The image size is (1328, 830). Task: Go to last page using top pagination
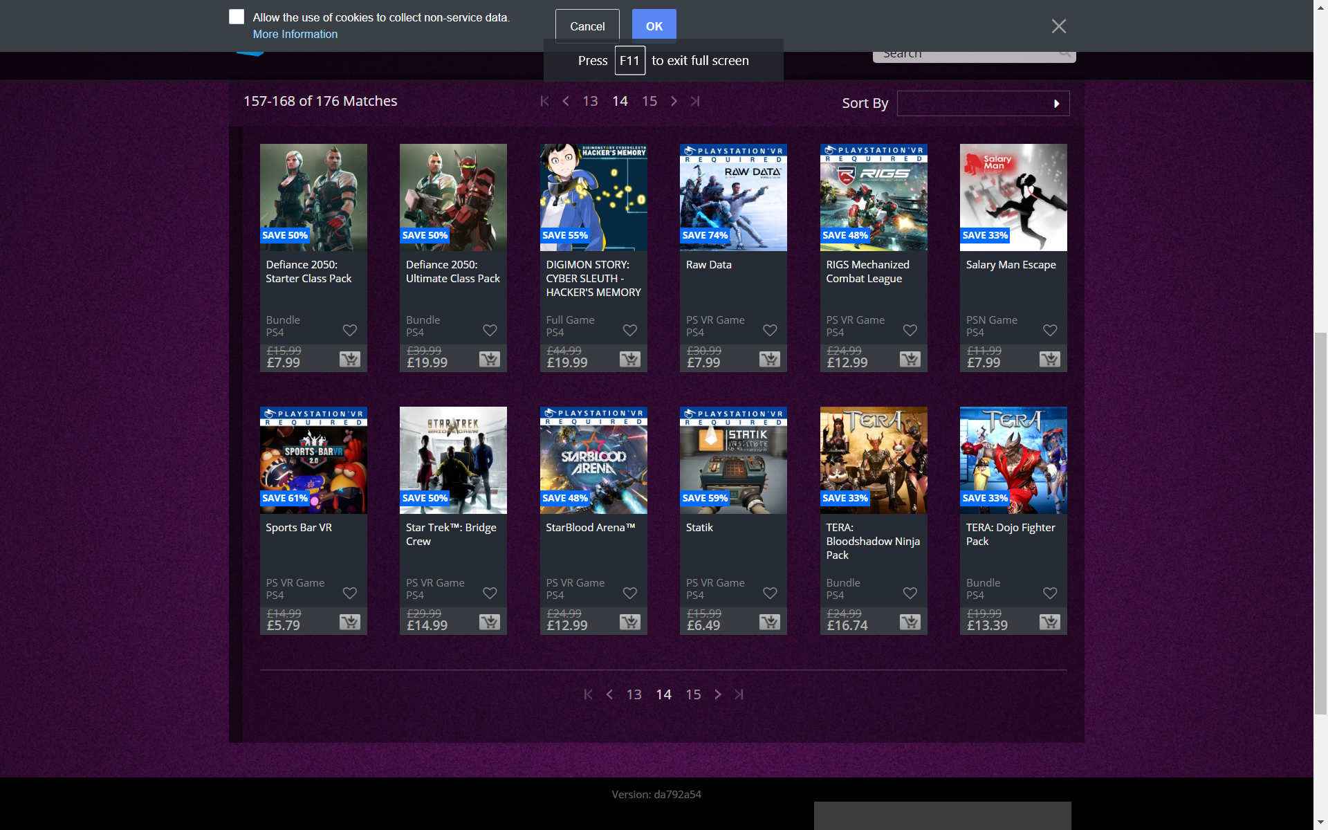695,101
